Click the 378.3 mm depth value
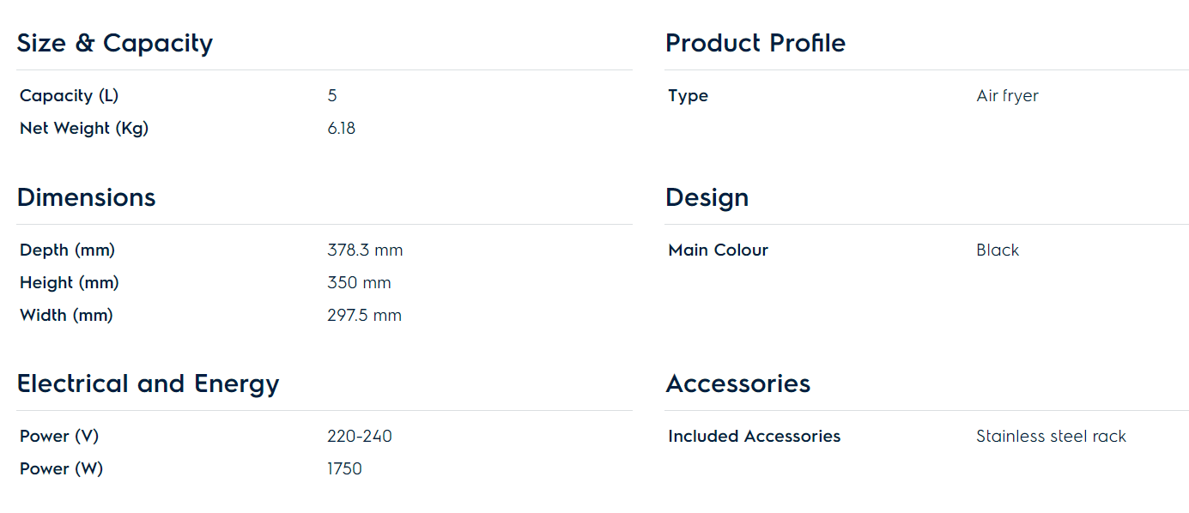Viewport: 1189px width, 513px height. [x=365, y=250]
